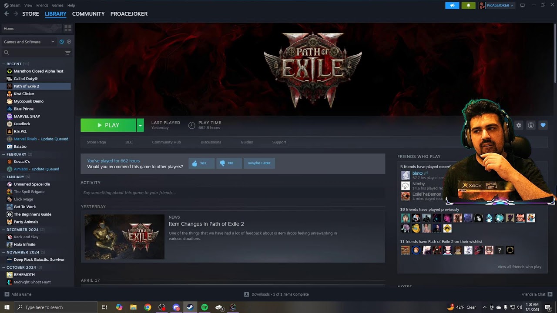Open Play button dropdown arrow
The width and height of the screenshot is (557, 313).
click(x=140, y=125)
